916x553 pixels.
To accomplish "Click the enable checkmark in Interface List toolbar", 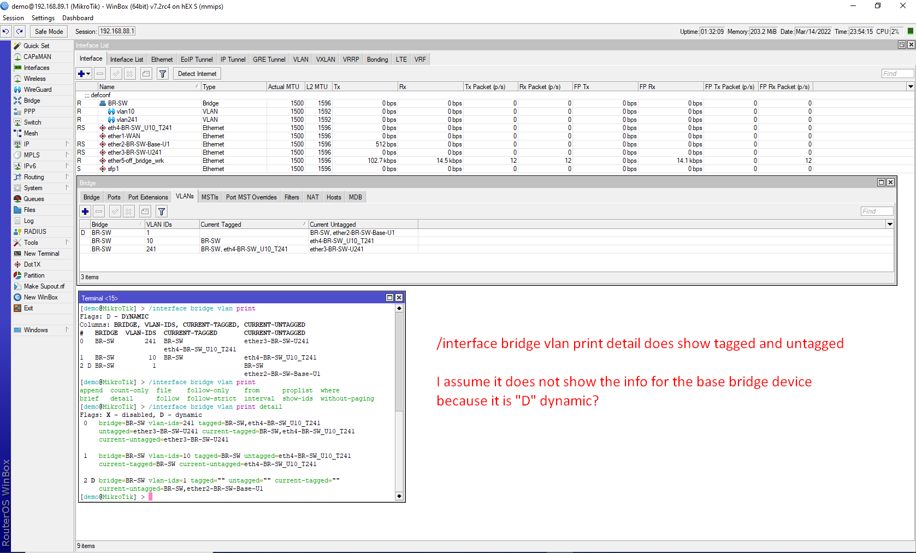I will coord(116,74).
